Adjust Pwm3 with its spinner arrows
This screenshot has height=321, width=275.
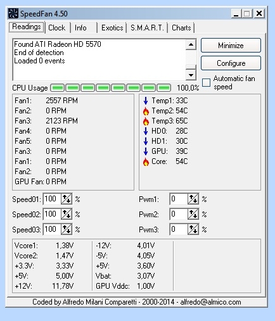[x=193, y=229]
